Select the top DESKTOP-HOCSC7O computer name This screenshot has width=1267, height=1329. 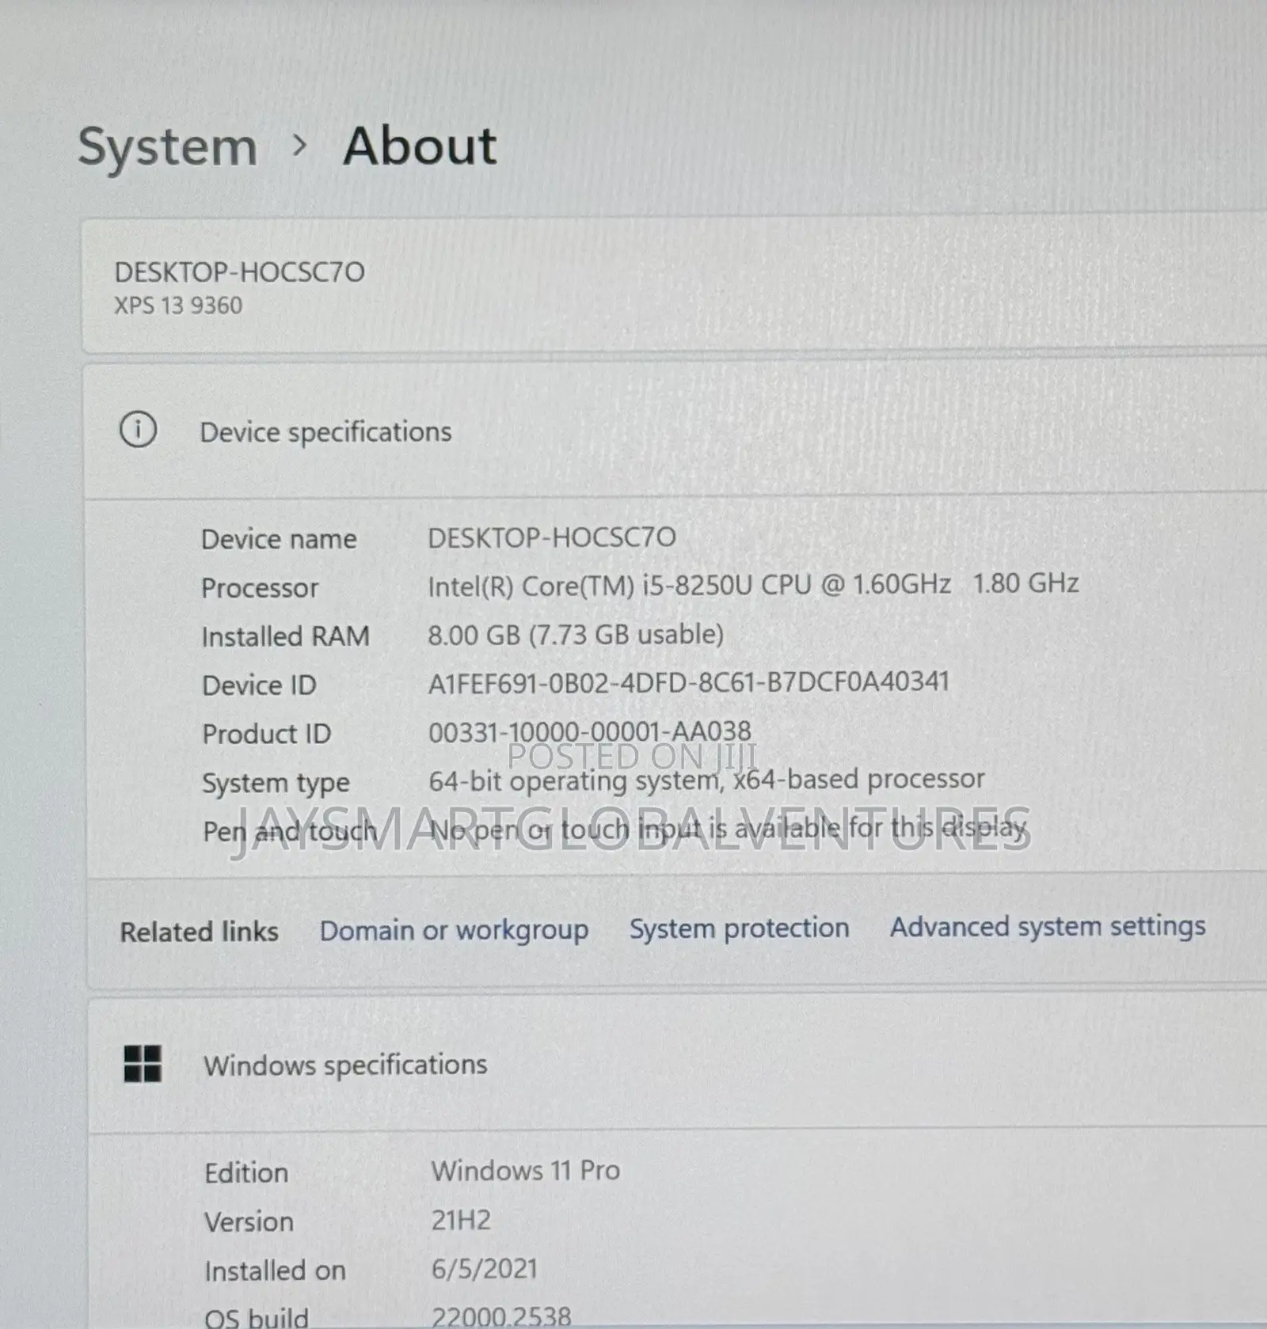pyautogui.click(x=239, y=272)
